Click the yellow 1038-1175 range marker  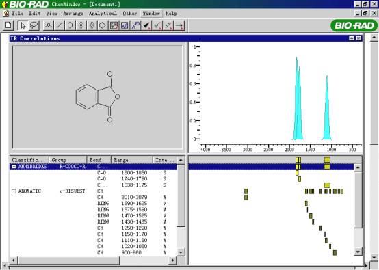tap(327, 185)
